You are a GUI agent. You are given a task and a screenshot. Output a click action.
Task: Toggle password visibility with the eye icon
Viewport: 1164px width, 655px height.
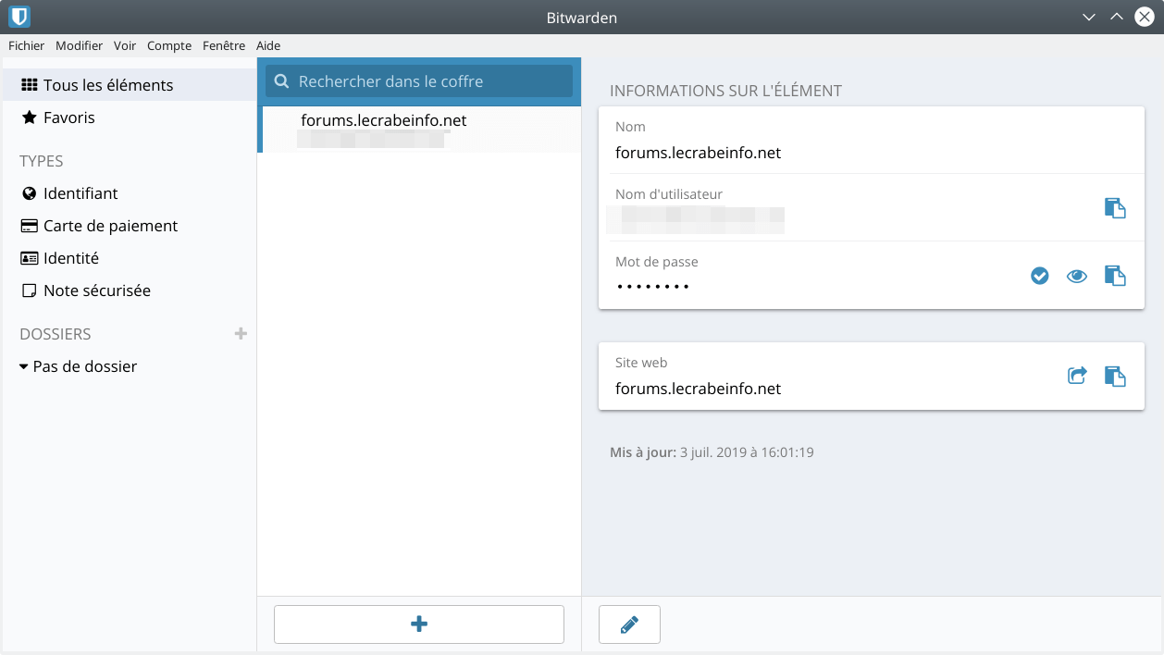[x=1077, y=276]
